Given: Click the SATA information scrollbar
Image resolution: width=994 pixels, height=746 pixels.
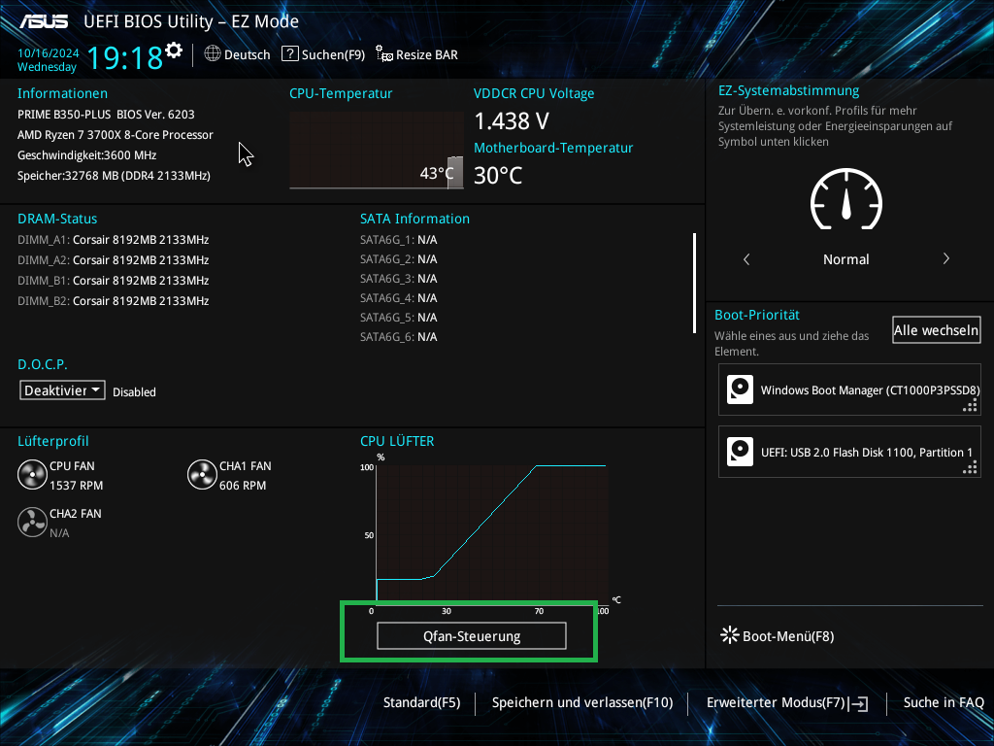Looking at the screenshot, I should [694, 283].
